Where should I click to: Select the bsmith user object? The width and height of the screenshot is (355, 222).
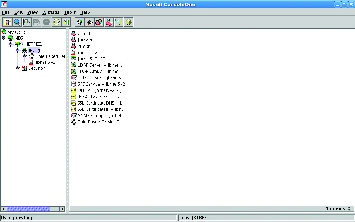[x=84, y=34]
